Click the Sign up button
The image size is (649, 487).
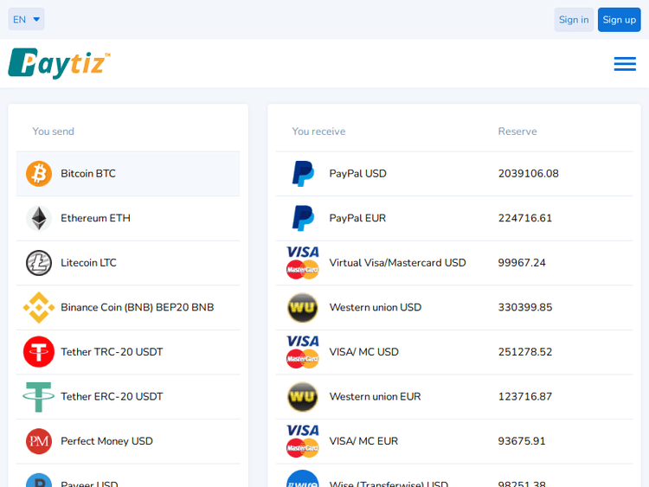[619, 20]
